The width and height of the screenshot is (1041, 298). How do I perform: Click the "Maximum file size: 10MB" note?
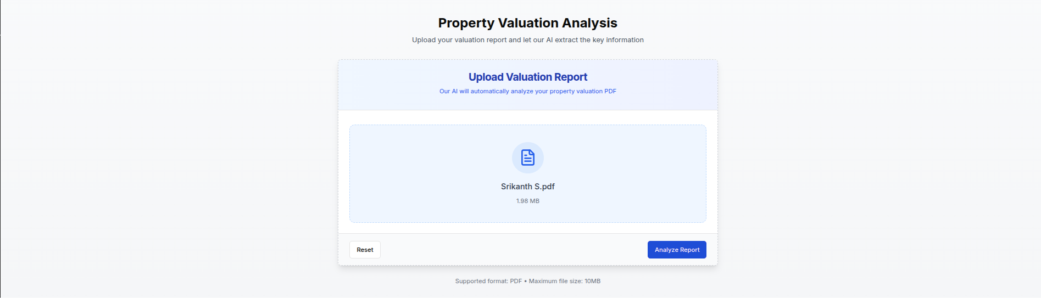(x=565, y=281)
